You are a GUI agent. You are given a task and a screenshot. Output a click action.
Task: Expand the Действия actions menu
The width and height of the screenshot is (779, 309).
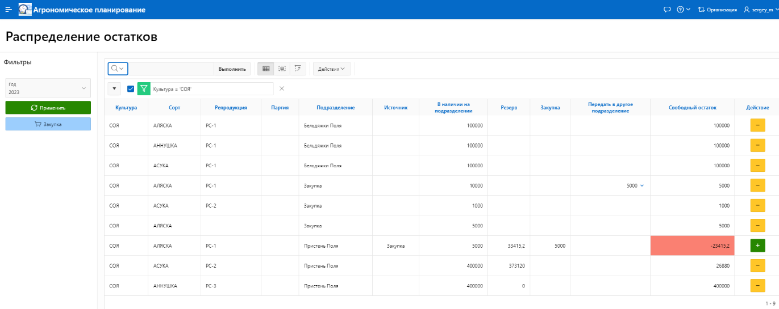point(332,69)
